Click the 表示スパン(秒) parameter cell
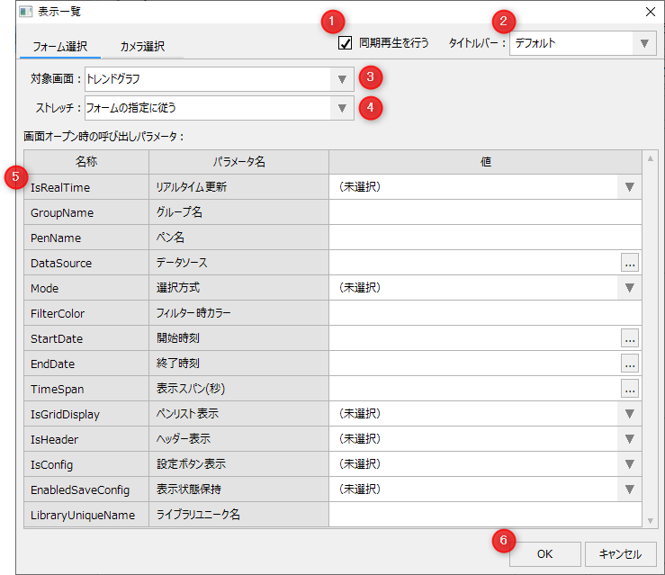The width and height of the screenshot is (665, 575). click(x=238, y=389)
